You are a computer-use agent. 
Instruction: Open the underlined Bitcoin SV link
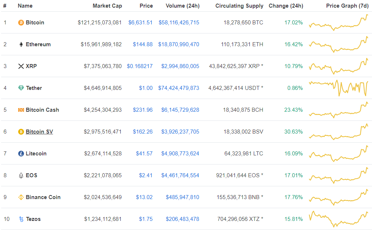pos(39,132)
